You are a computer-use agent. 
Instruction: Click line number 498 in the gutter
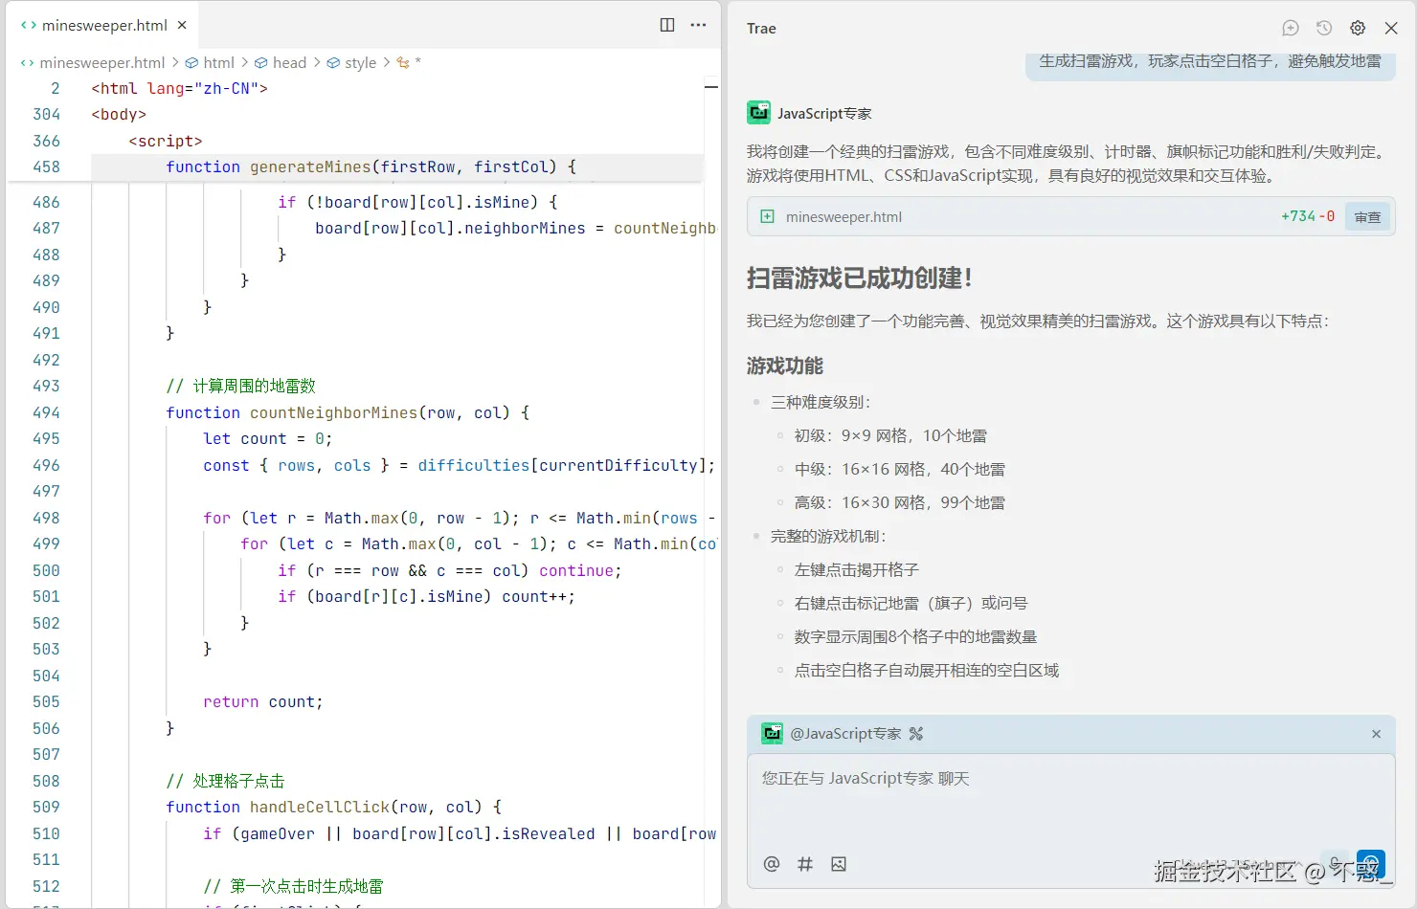pos(46,518)
